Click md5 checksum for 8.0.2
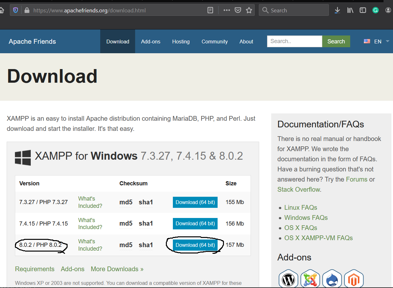Screen dimensions: 393x288 coord(126,245)
